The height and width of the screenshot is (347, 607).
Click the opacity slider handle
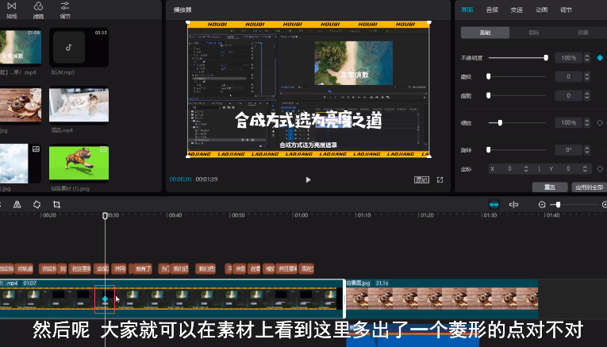(x=546, y=58)
